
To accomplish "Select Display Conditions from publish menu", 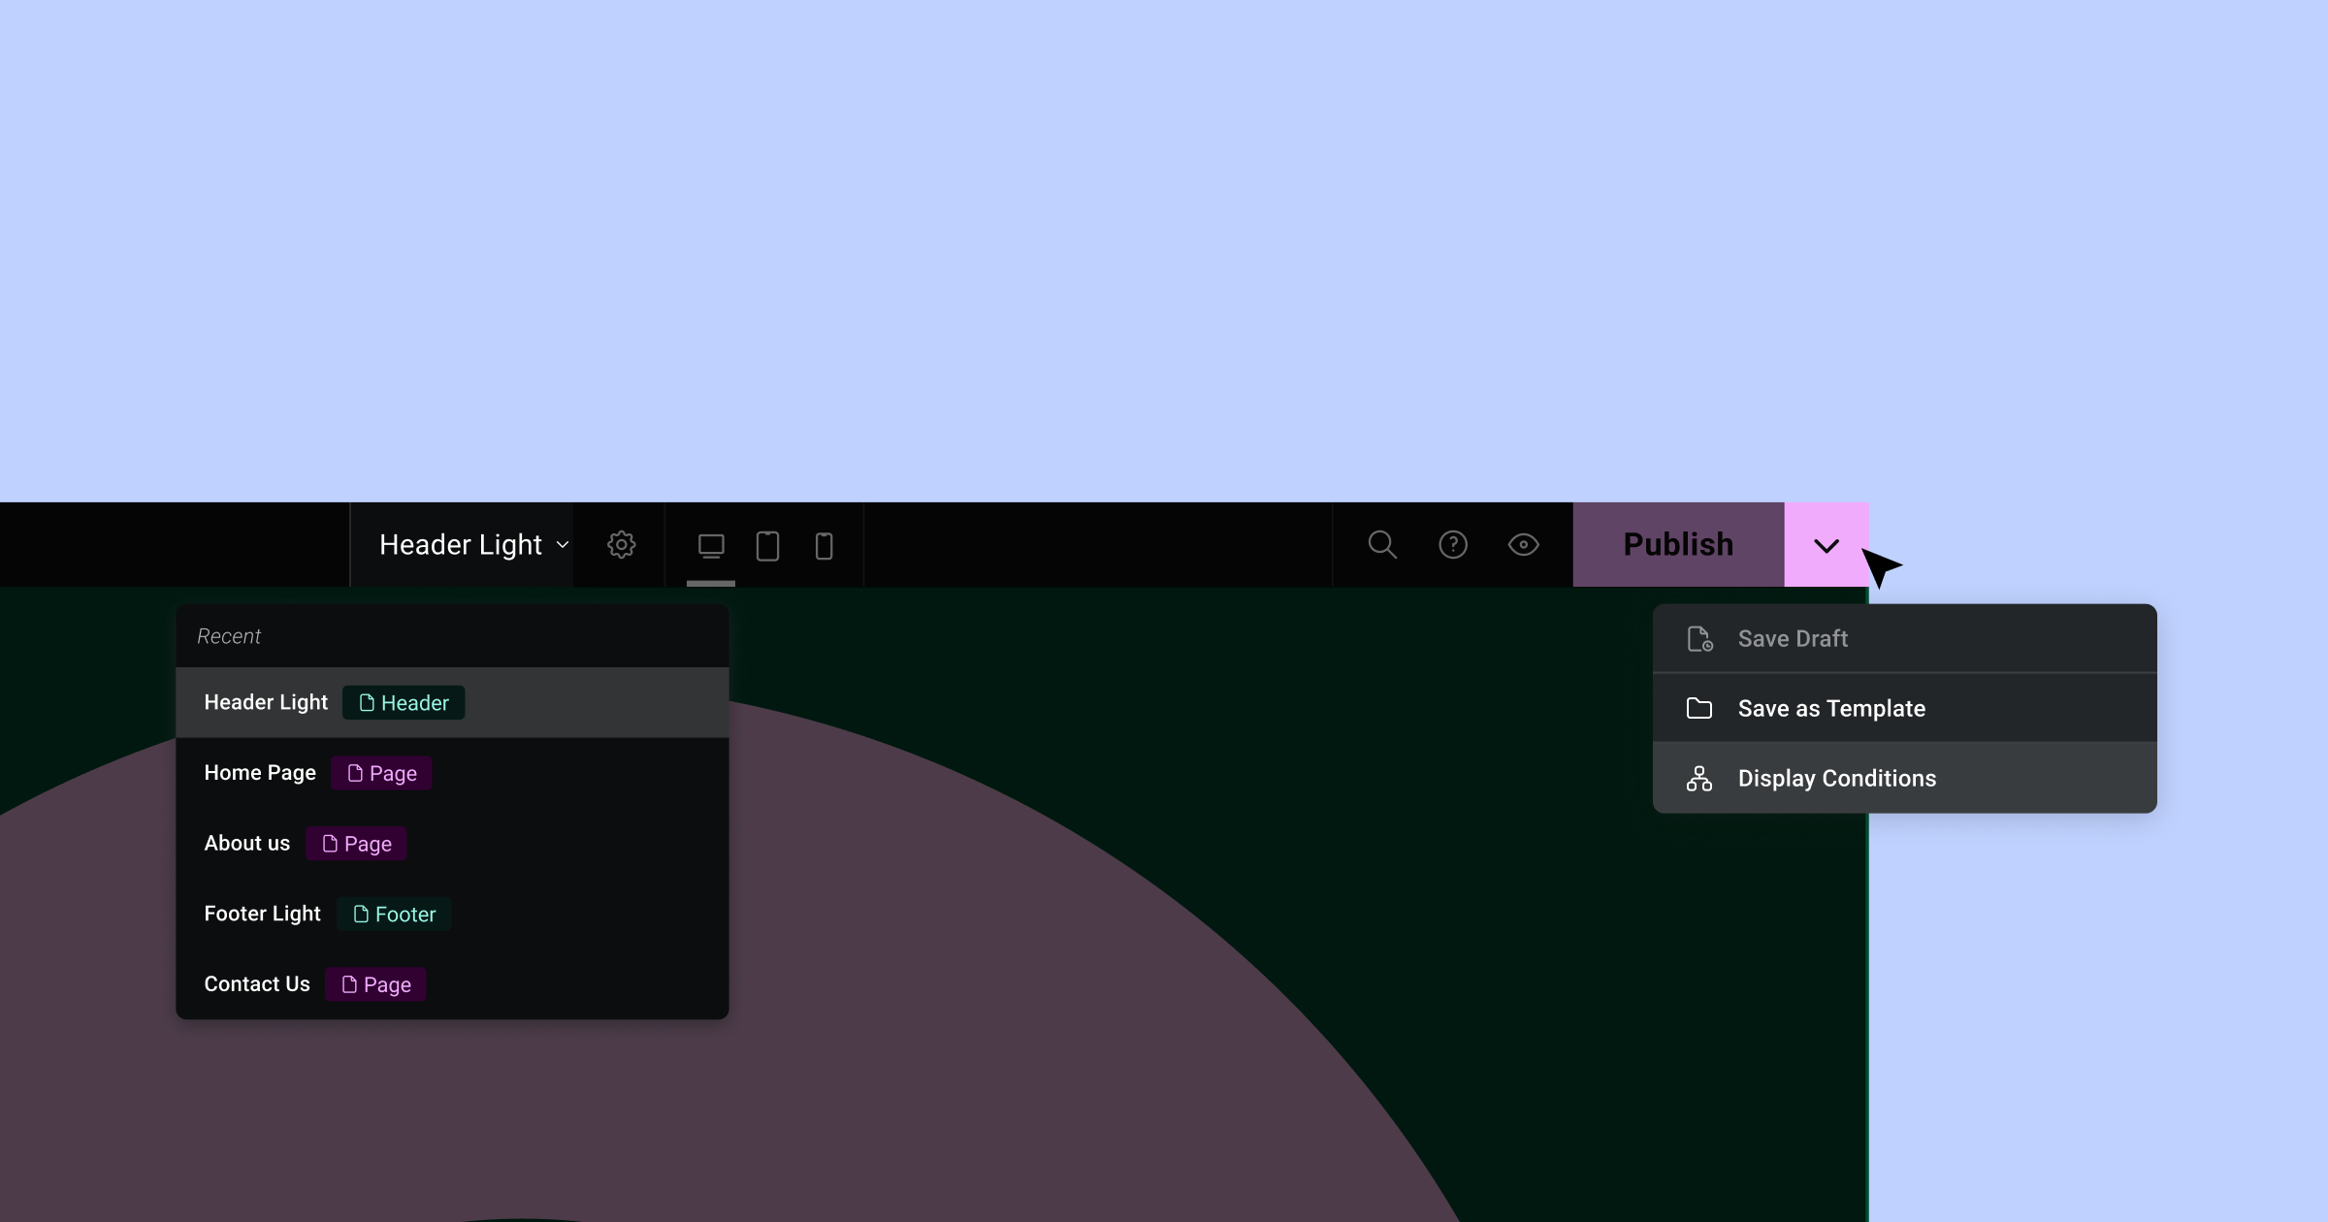I will (x=1837, y=777).
